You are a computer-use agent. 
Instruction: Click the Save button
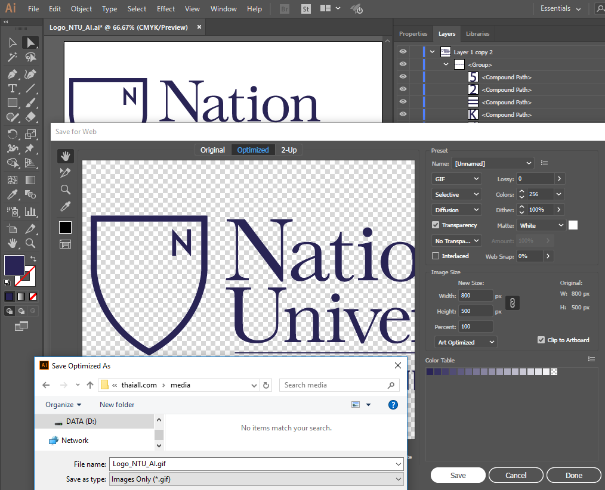458,475
